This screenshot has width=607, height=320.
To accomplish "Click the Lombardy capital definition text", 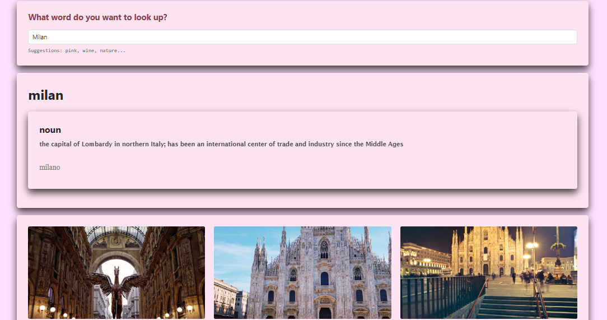I will 221,144.
